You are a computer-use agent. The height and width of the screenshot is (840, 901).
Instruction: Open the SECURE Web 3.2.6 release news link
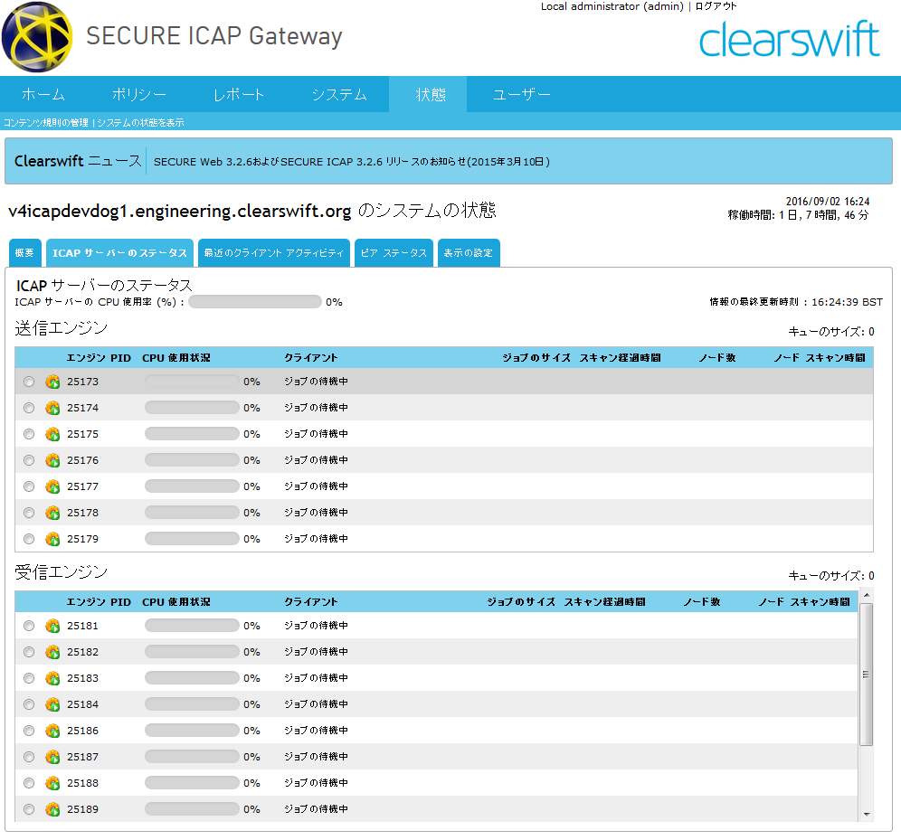click(352, 162)
